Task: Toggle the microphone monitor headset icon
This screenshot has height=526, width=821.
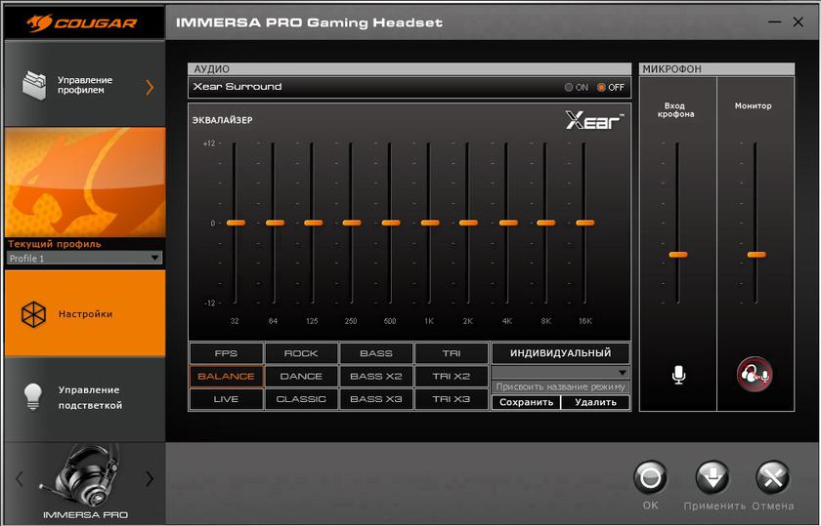Action: point(755,375)
